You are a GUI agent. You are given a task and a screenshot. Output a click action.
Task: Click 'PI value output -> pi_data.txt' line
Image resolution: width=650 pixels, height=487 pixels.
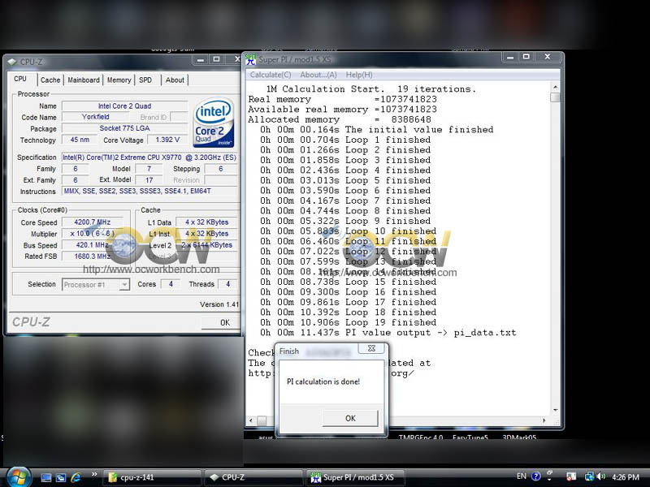coord(388,333)
